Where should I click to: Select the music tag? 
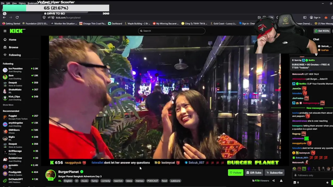click(85, 181)
